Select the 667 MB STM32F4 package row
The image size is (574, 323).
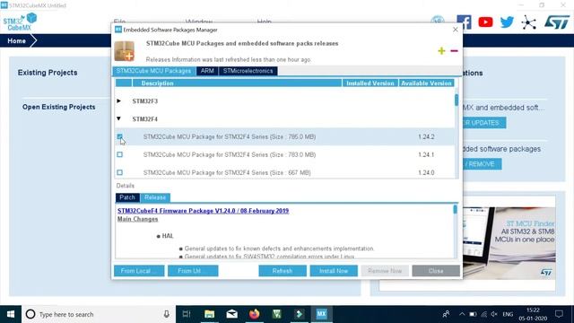point(285,172)
